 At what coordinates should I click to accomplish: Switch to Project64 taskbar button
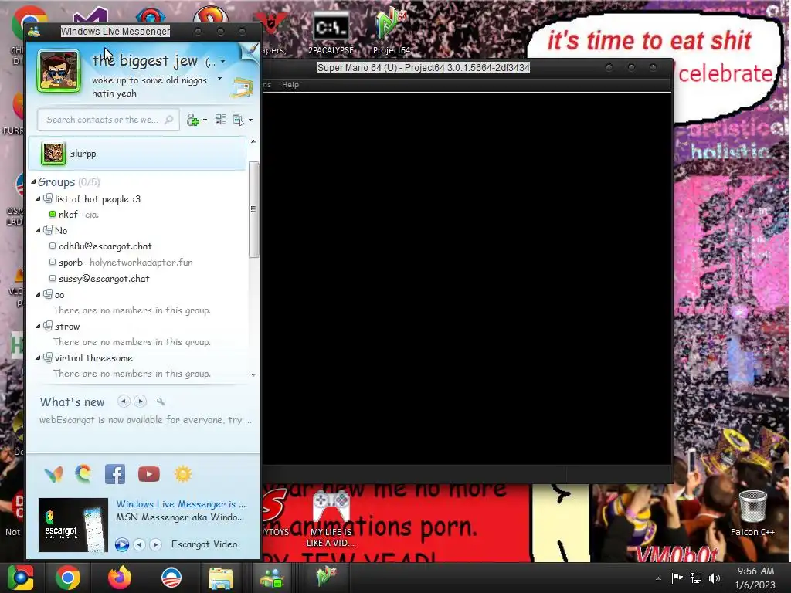pyautogui.click(x=325, y=576)
